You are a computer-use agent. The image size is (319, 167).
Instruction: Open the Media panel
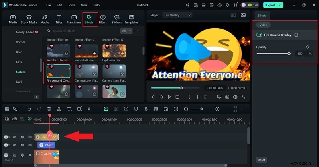[x=13, y=19]
